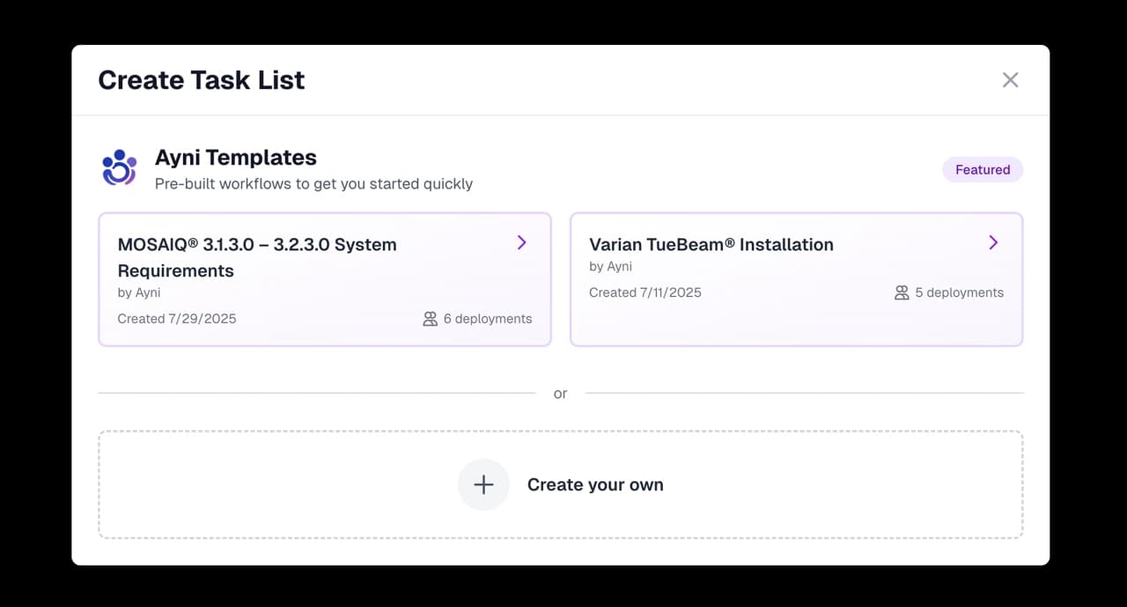This screenshot has height=607, width=1127.
Task: Select the purple arrow icon on the MOSAIQ template
Action: [521, 242]
